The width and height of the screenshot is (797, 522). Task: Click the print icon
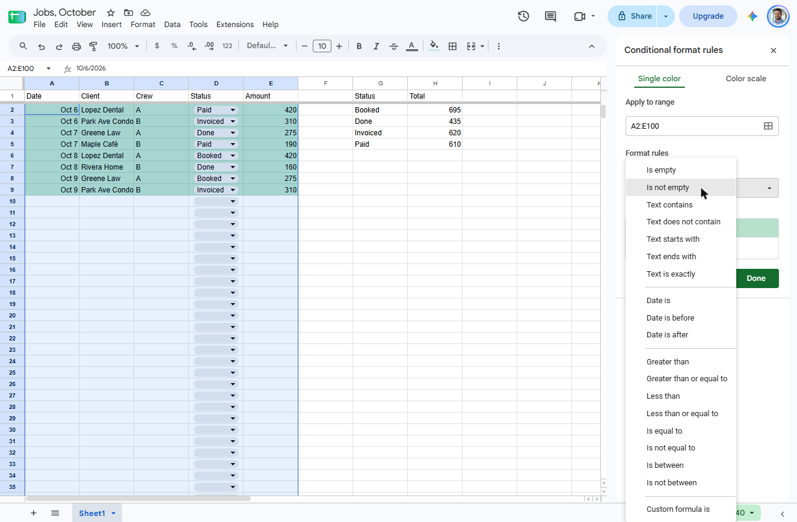point(76,46)
